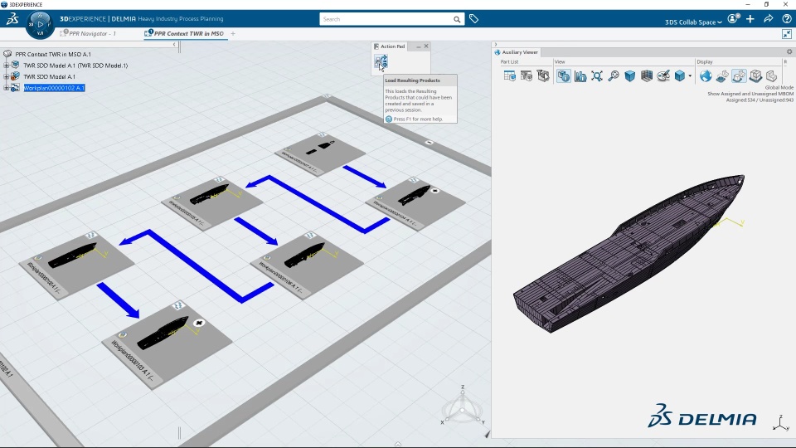Close the Action Pad panel
The image size is (796, 448).
tap(426, 46)
